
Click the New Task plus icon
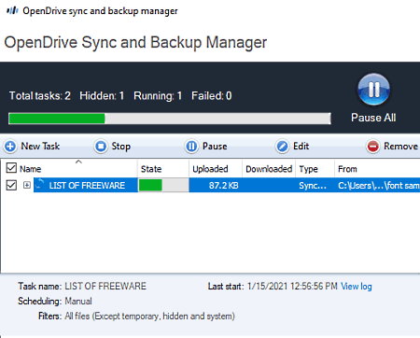click(x=10, y=146)
